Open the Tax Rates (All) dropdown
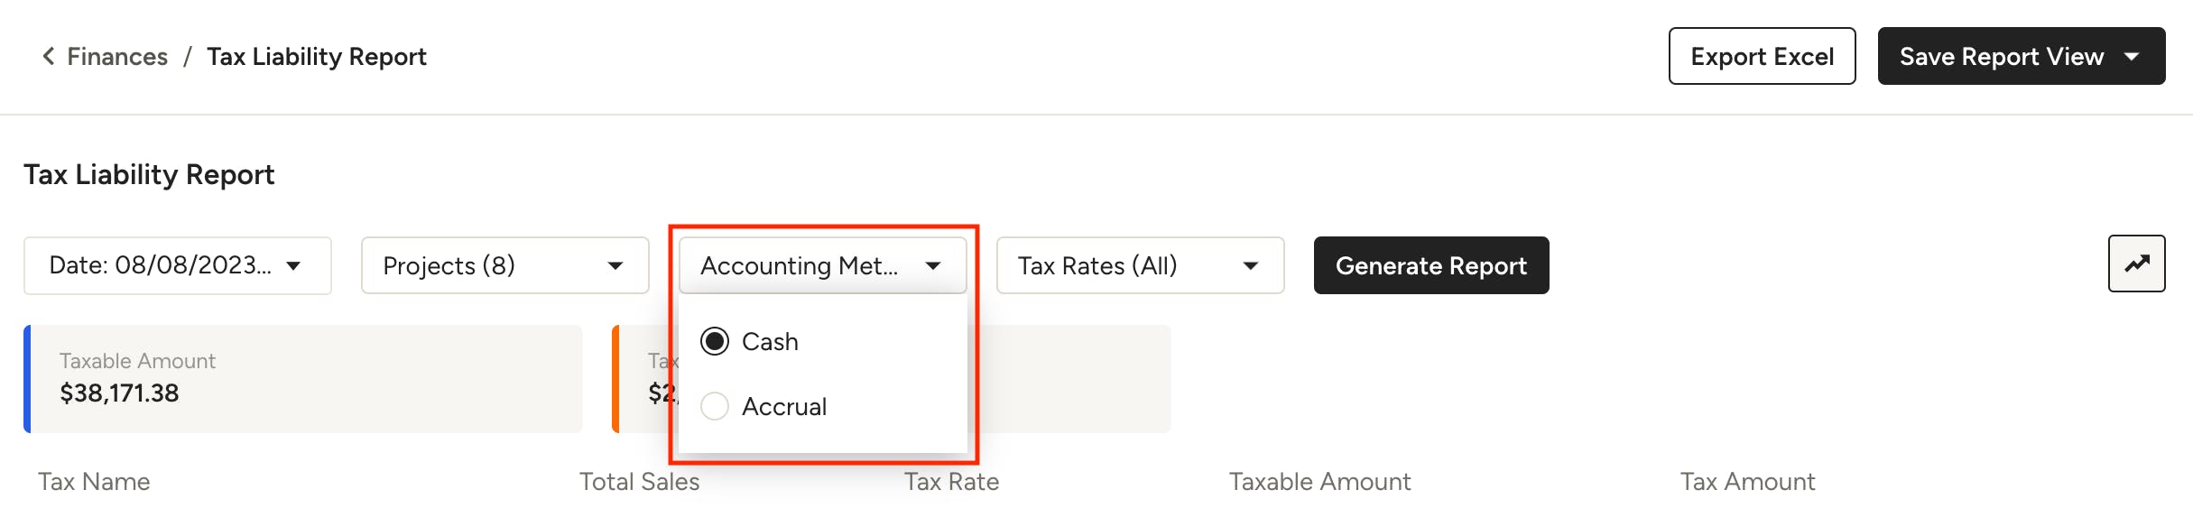This screenshot has height=518, width=2193. pyautogui.click(x=1097, y=265)
